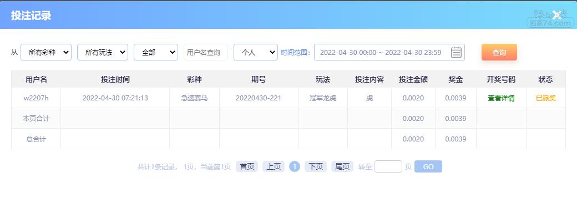Open the 所有彩种 dropdown
Viewport: 577px width, 218px height.
(x=46, y=52)
